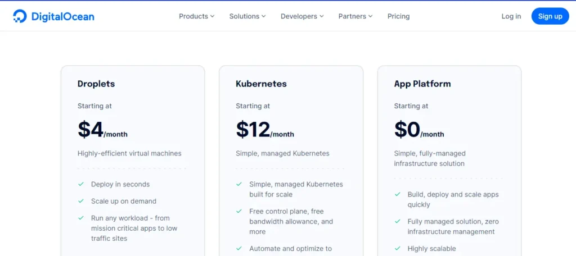Select the Droplets card heading

tap(96, 84)
